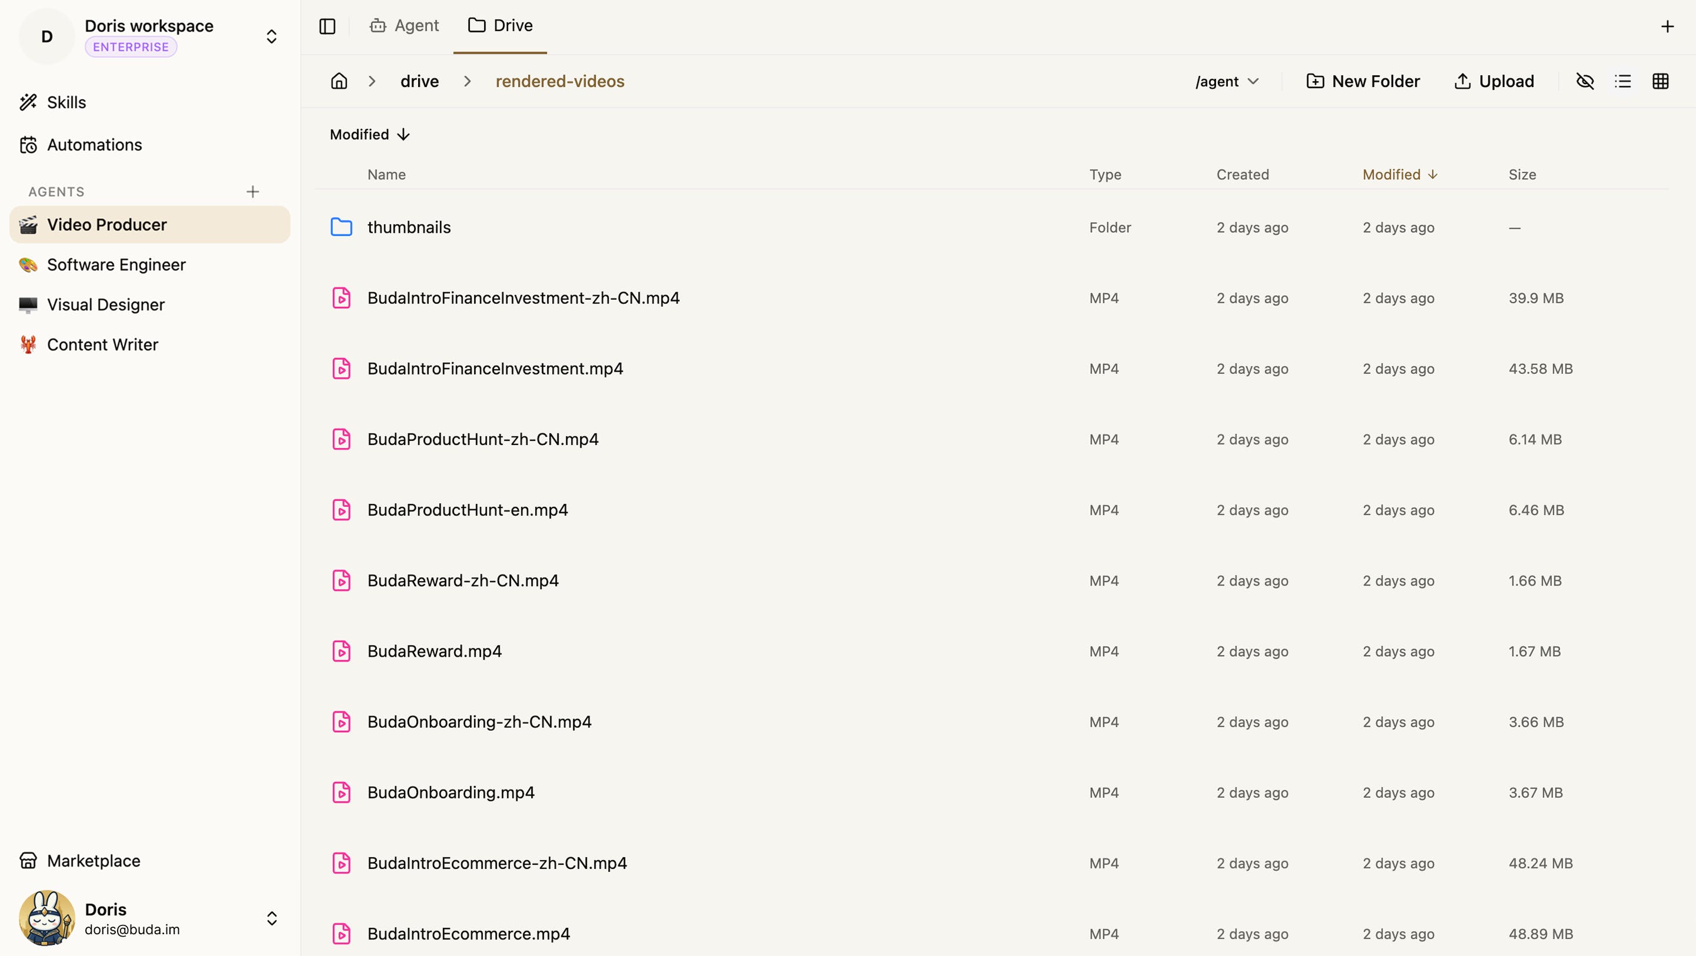Expand the Doris user account menu
Viewport: 1696px width, 956px height.
271,918
